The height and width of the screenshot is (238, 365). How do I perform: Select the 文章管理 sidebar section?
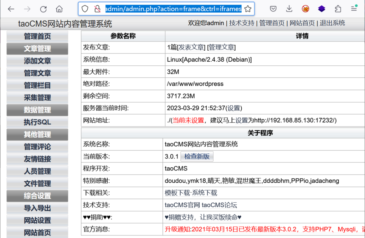(x=37, y=49)
